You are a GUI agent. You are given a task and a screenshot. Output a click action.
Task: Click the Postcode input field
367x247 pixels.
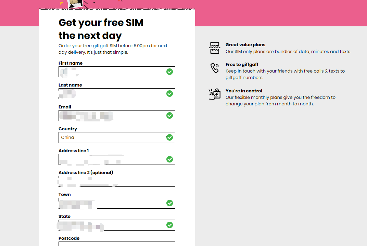pyautogui.click(x=117, y=244)
